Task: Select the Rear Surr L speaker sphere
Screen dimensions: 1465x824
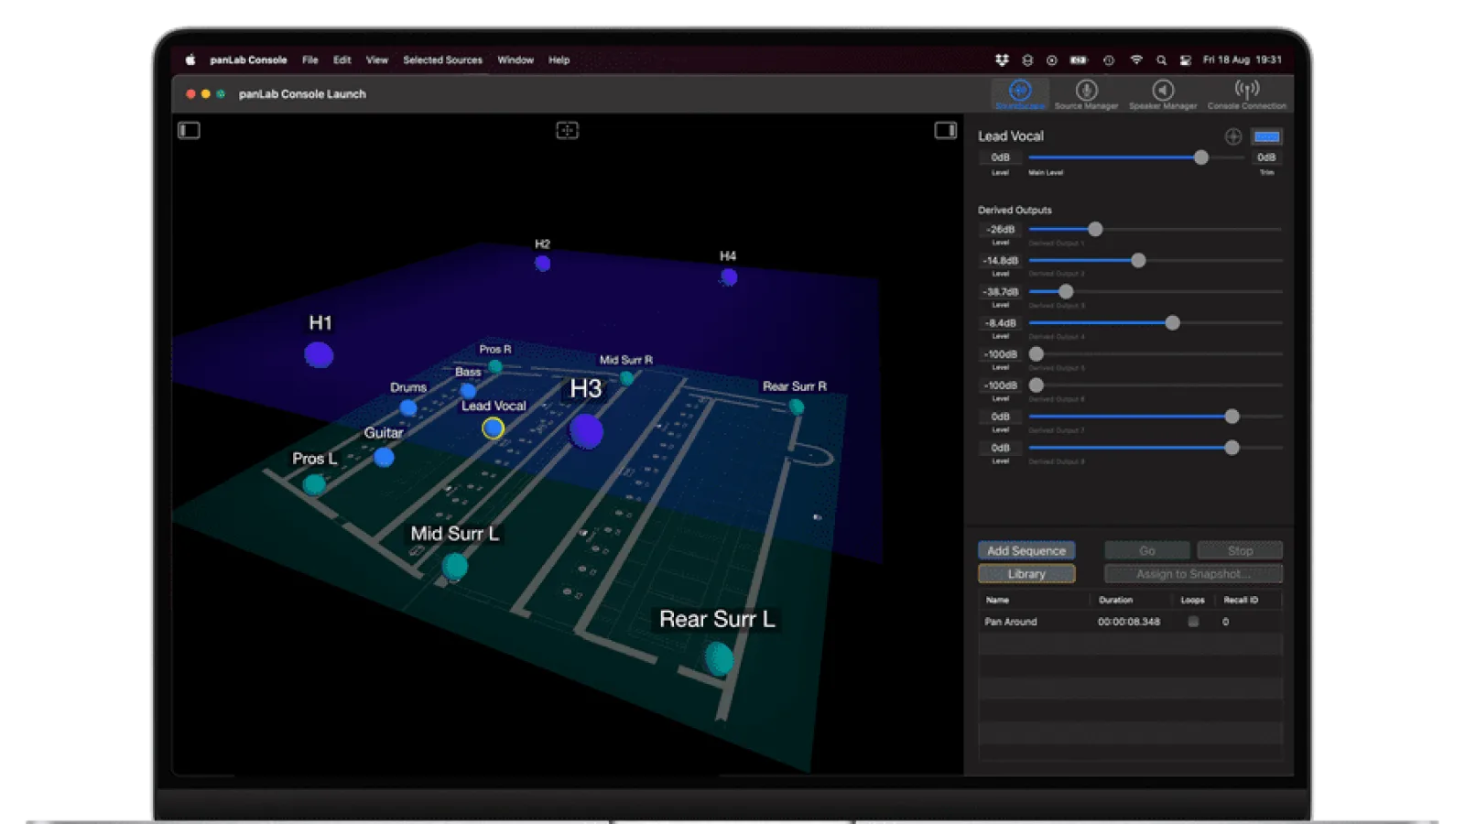Action: 719,658
